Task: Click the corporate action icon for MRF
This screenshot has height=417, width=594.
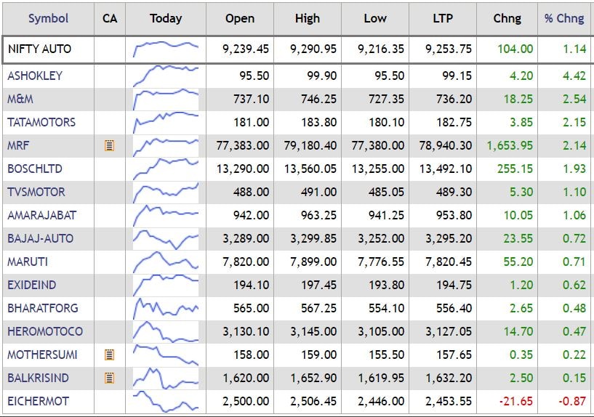Action: (110, 146)
